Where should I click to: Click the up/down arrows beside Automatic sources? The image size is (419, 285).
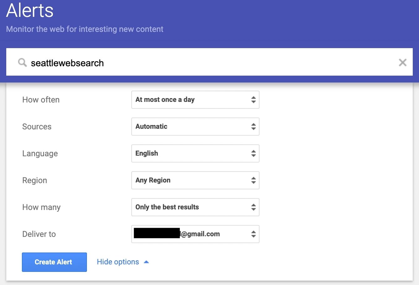254,127
